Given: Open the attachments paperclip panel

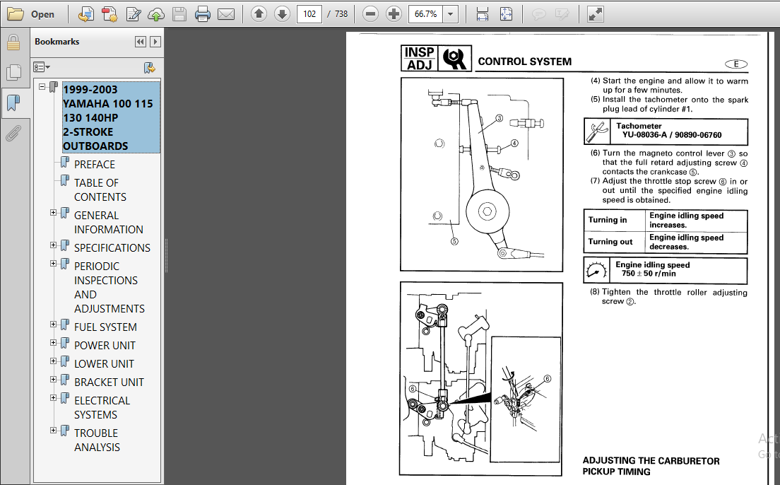Looking at the screenshot, I should point(13,133).
